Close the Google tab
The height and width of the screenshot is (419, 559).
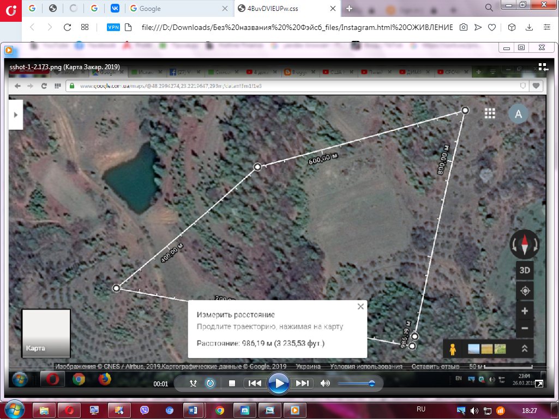tap(225, 9)
